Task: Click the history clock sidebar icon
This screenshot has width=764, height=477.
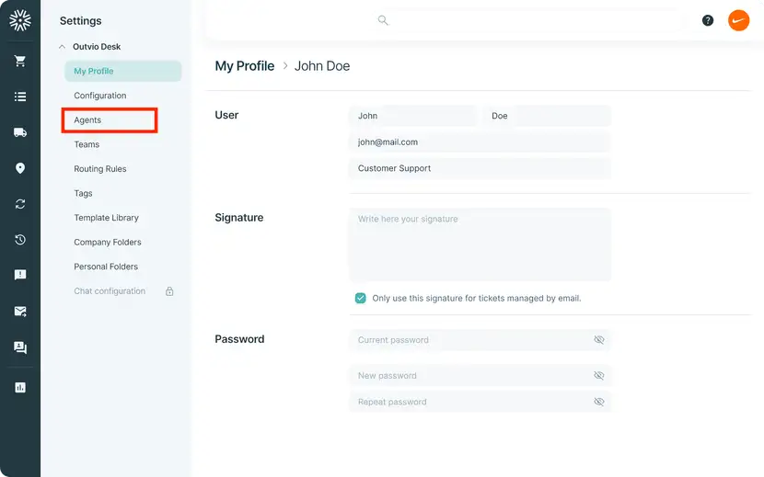Action: (20, 240)
